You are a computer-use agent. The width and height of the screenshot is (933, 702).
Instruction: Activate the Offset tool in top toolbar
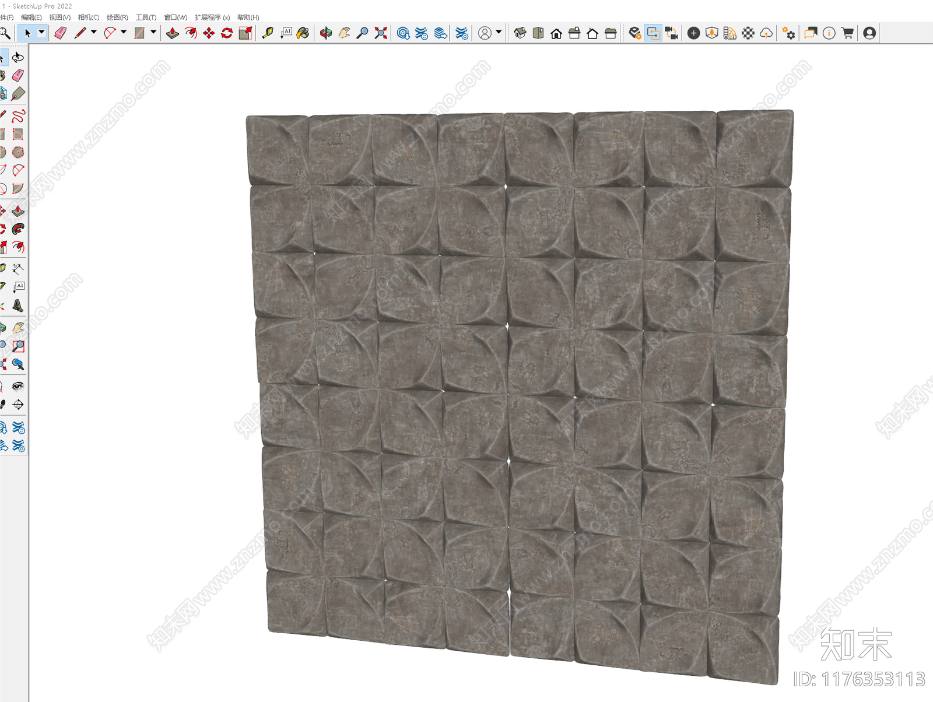191,33
